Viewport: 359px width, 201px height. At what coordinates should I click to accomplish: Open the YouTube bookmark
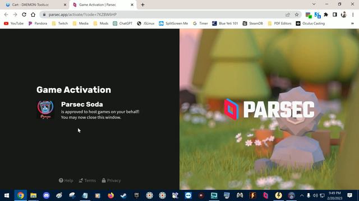click(x=13, y=23)
